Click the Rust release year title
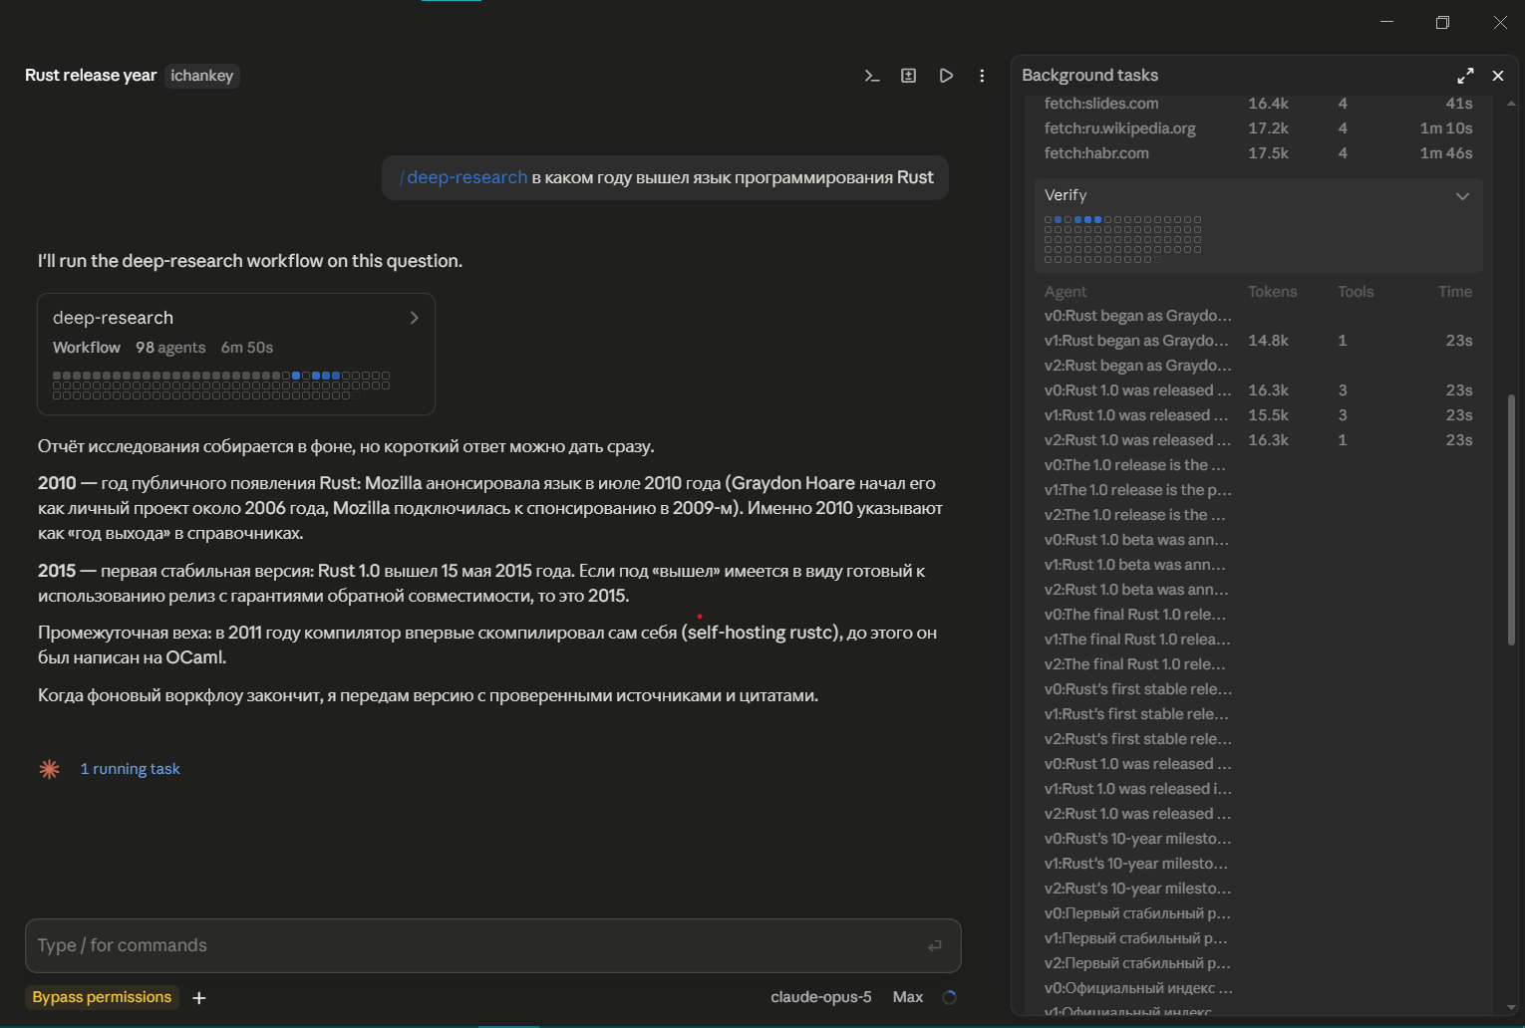This screenshot has width=1525, height=1028. pyautogui.click(x=91, y=76)
